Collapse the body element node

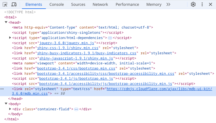point(6,104)
